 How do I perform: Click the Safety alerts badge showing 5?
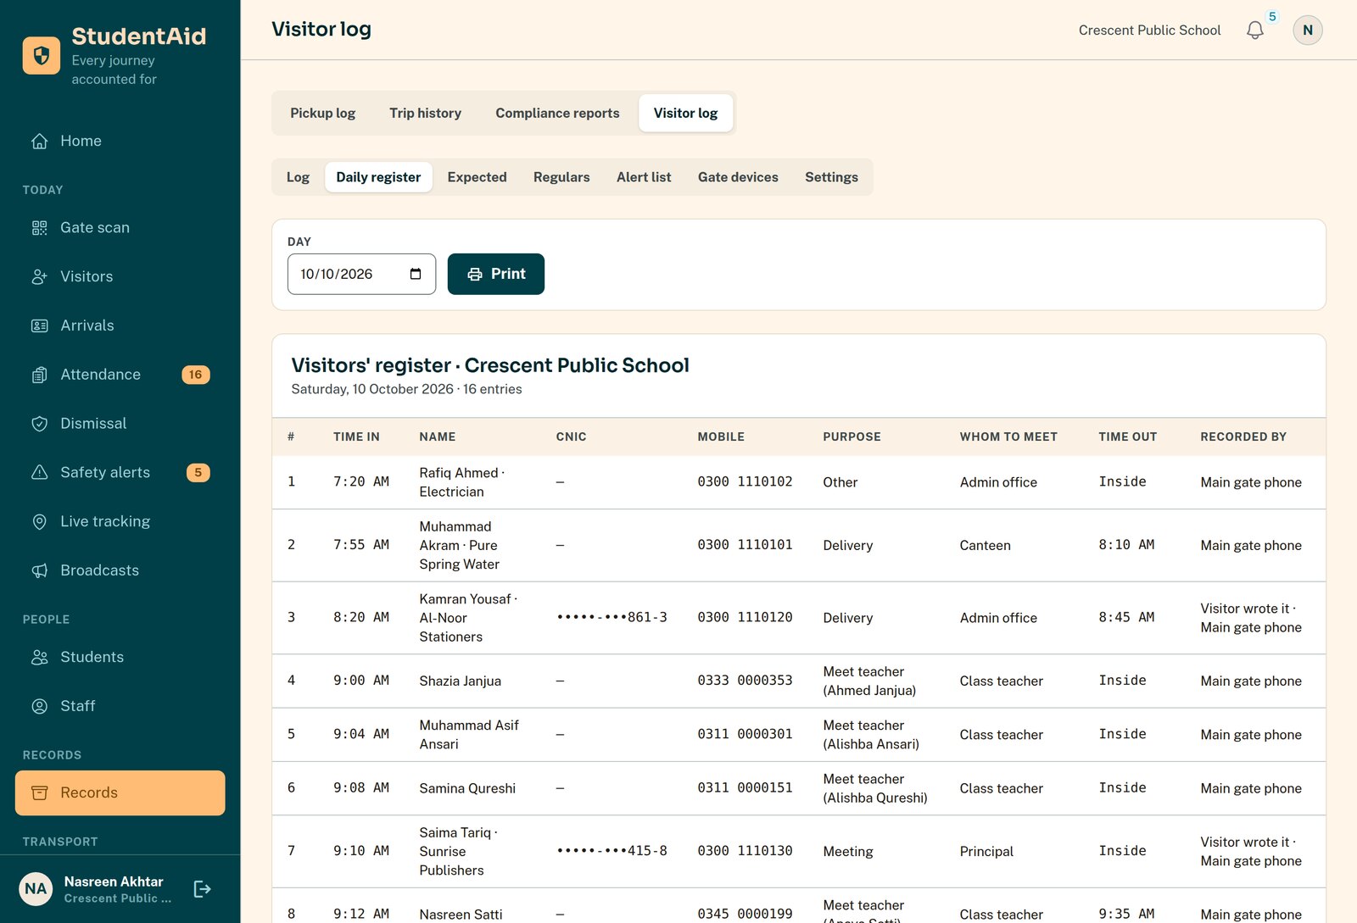(x=198, y=473)
